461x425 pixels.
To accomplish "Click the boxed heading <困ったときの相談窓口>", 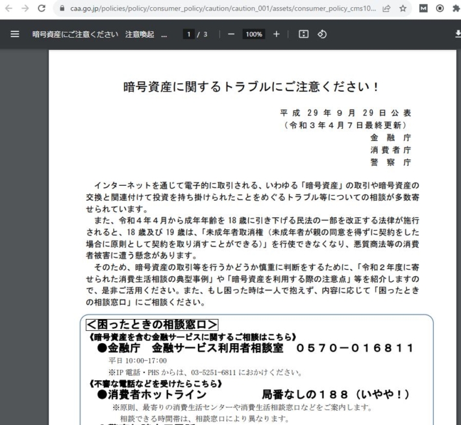I will pos(152,325).
